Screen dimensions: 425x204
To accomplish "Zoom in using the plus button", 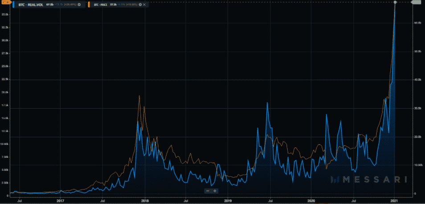I will pyautogui.click(x=215, y=191).
